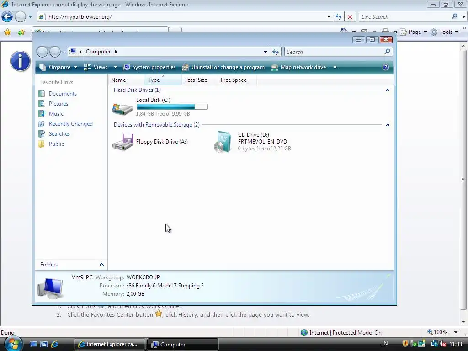Open Public folder favorite link

point(56,144)
